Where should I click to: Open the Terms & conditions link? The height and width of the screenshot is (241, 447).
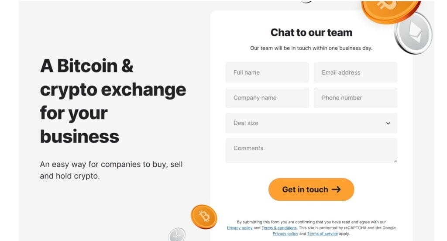pos(279,228)
